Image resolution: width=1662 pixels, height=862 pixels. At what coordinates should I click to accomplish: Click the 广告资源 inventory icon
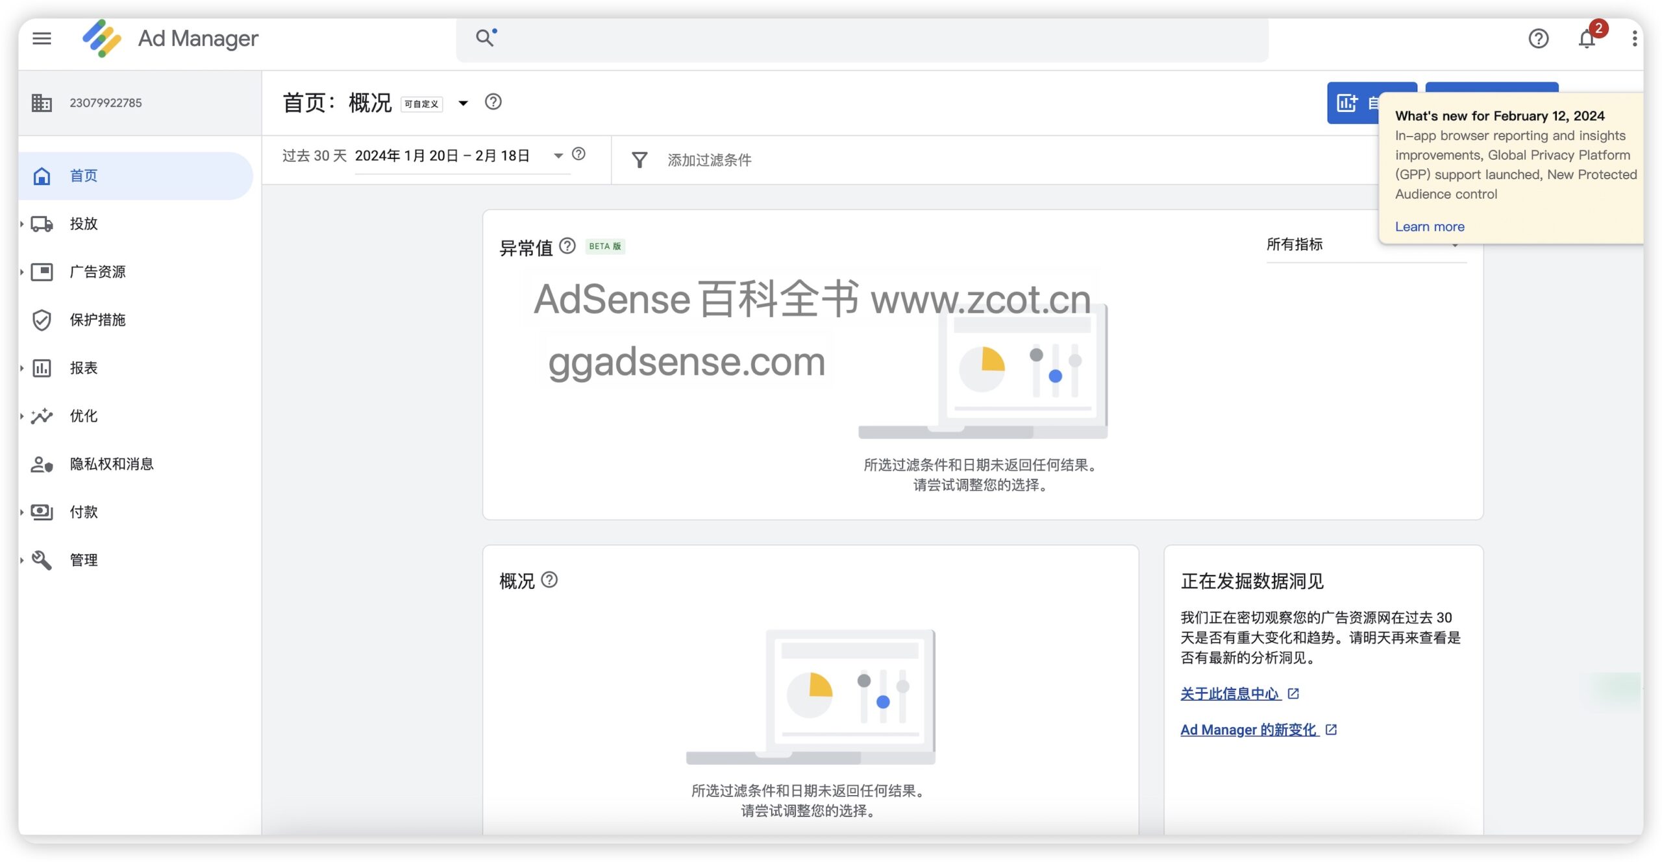42,272
